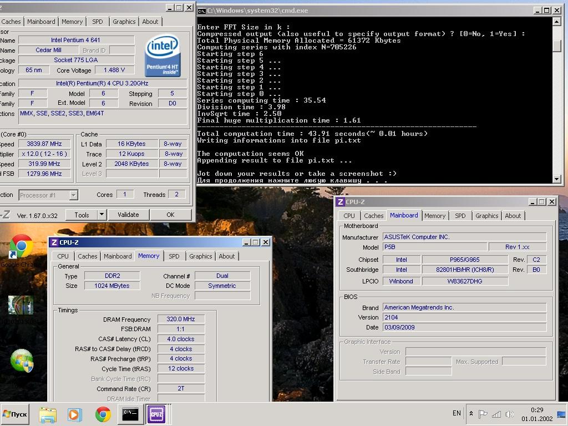This screenshot has height=426, width=568.
Task: Click the EN language indicator
Action: 457,413
